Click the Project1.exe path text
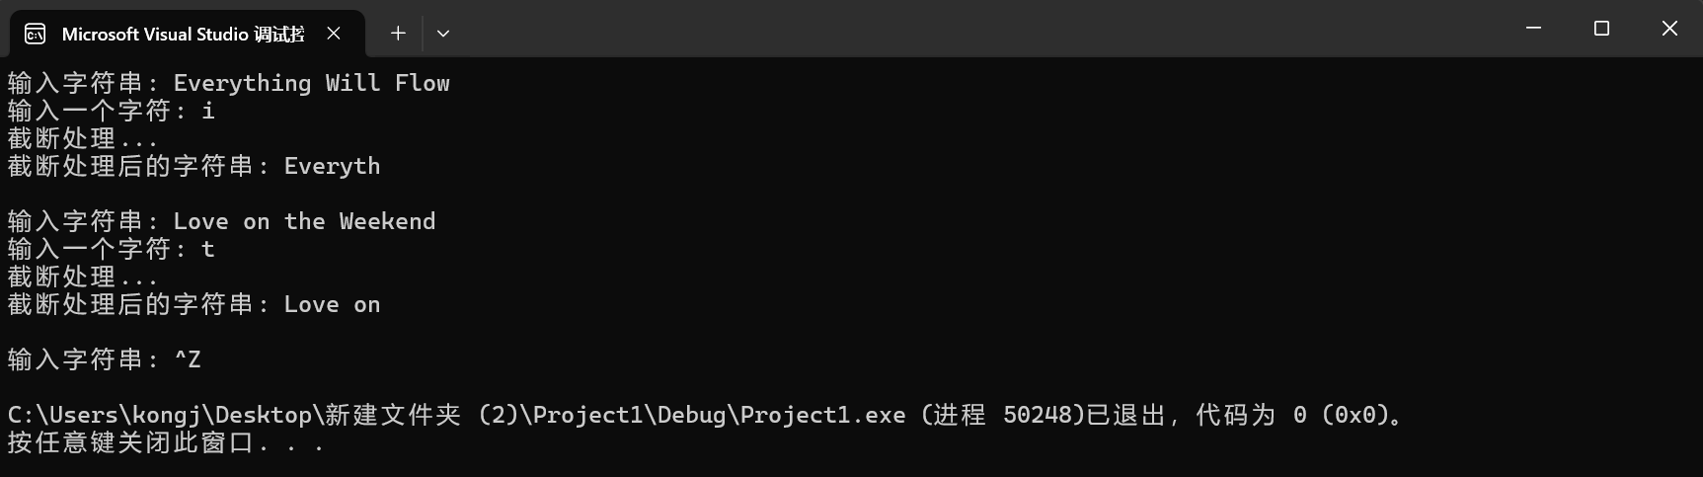Viewport: 1703px width, 477px height. (x=457, y=415)
